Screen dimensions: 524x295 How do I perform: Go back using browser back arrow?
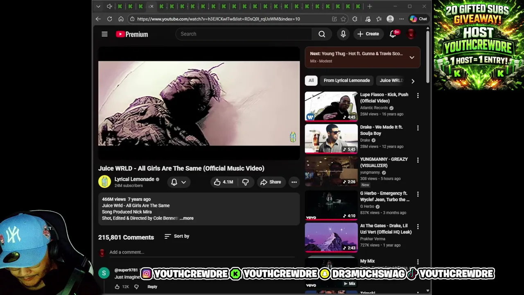[98, 19]
